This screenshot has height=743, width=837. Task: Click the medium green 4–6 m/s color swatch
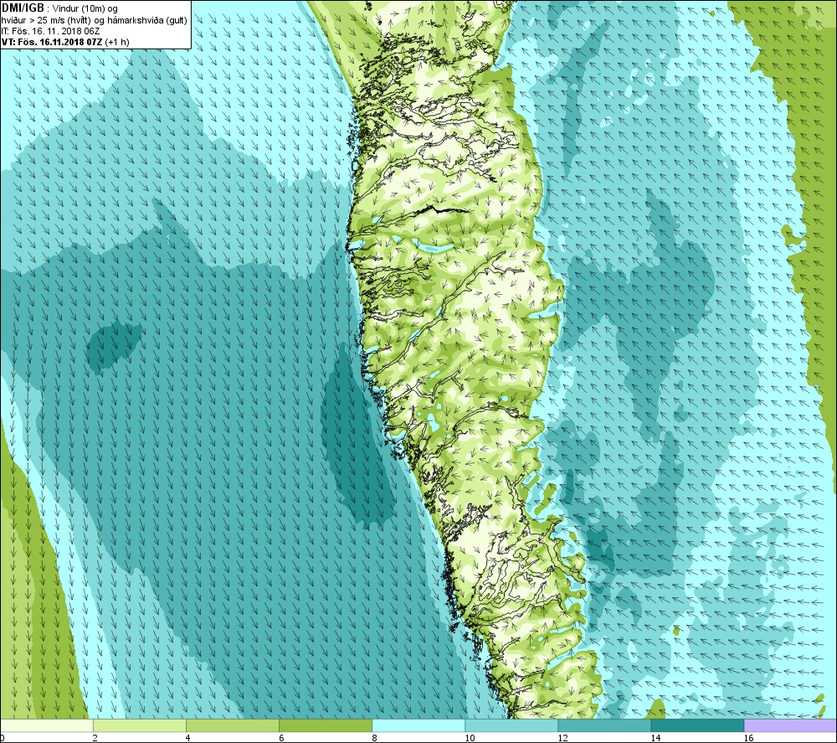tap(232, 725)
